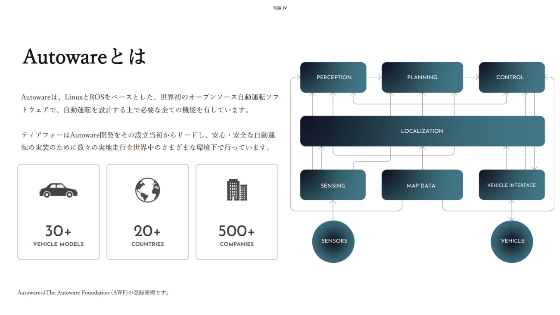Click the 20+ figure

pyautogui.click(x=147, y=231)
